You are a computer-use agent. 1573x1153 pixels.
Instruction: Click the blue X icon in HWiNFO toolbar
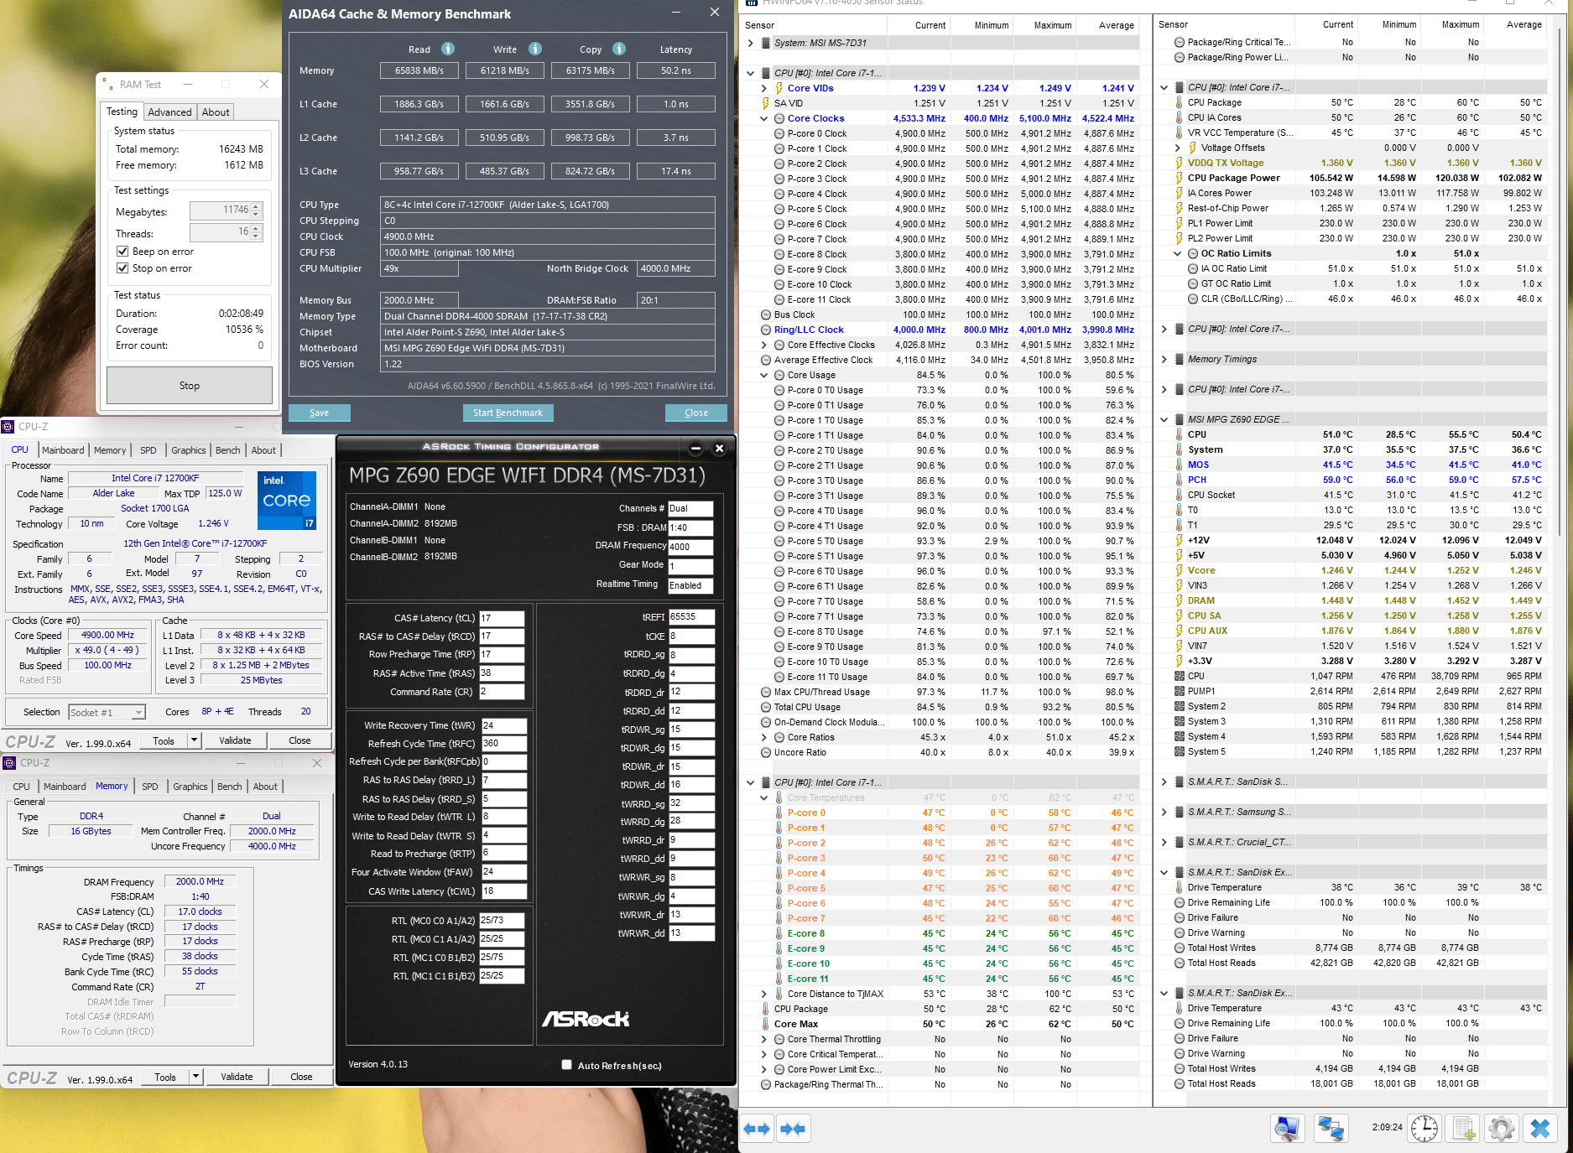pyautogui.click(x=1540, y=1128)
